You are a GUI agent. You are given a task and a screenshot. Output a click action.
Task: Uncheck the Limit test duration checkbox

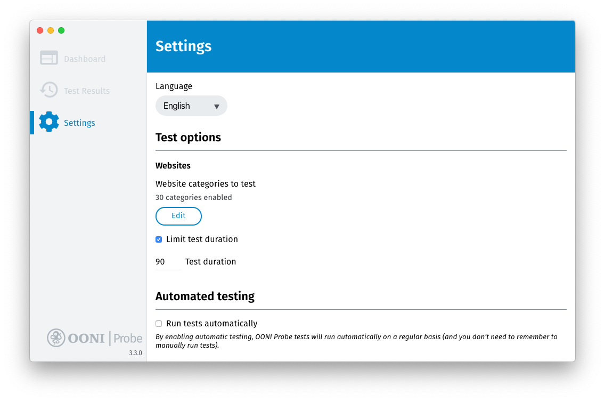tap(159, 239)
